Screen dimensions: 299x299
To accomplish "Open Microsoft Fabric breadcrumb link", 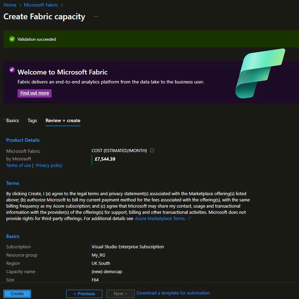I will (x=41, y=5).
